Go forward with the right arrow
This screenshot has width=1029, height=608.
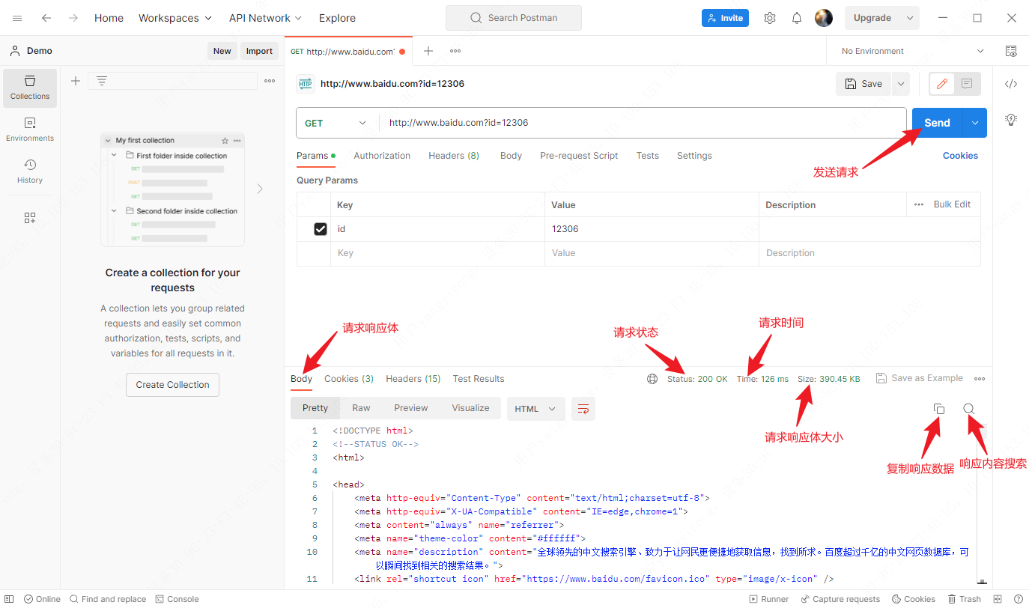point(73,18)
